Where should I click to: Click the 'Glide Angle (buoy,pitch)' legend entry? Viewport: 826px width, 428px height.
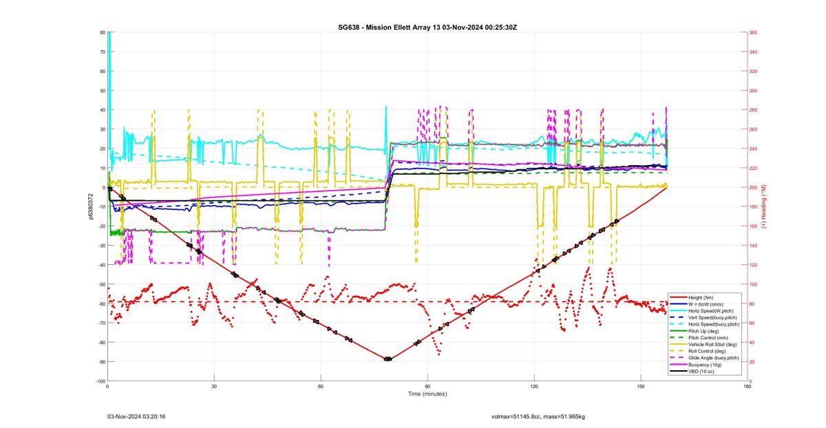point(712,358)
